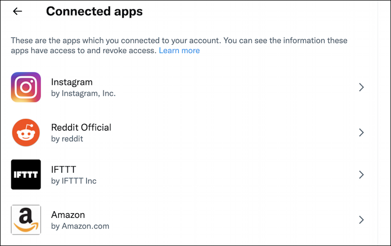Click the IFTTT app logo
Image resolution: width=391 pixels, height=246 pixels.
tap(26, 175)
